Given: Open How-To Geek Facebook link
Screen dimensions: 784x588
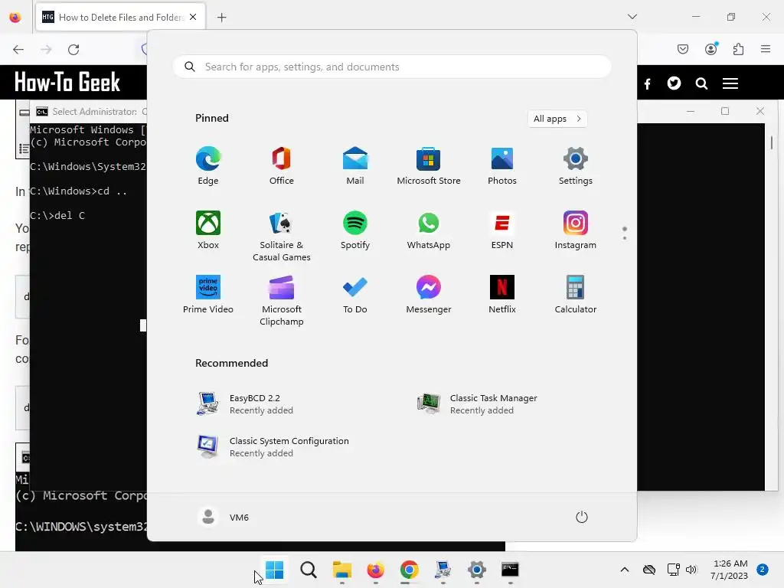Looking at the screenshot, I should tap(648, 83).
